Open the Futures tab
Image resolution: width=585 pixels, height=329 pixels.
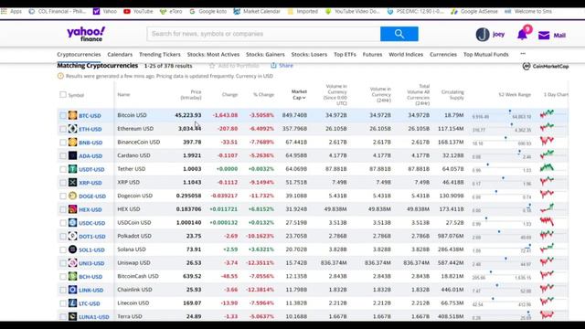[x=372, y=55]
